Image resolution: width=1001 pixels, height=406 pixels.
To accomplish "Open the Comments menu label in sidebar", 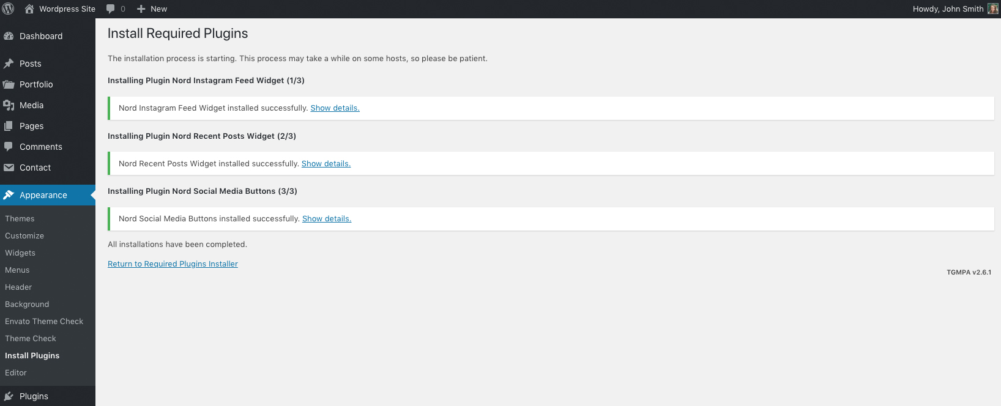I will (41, 147).
